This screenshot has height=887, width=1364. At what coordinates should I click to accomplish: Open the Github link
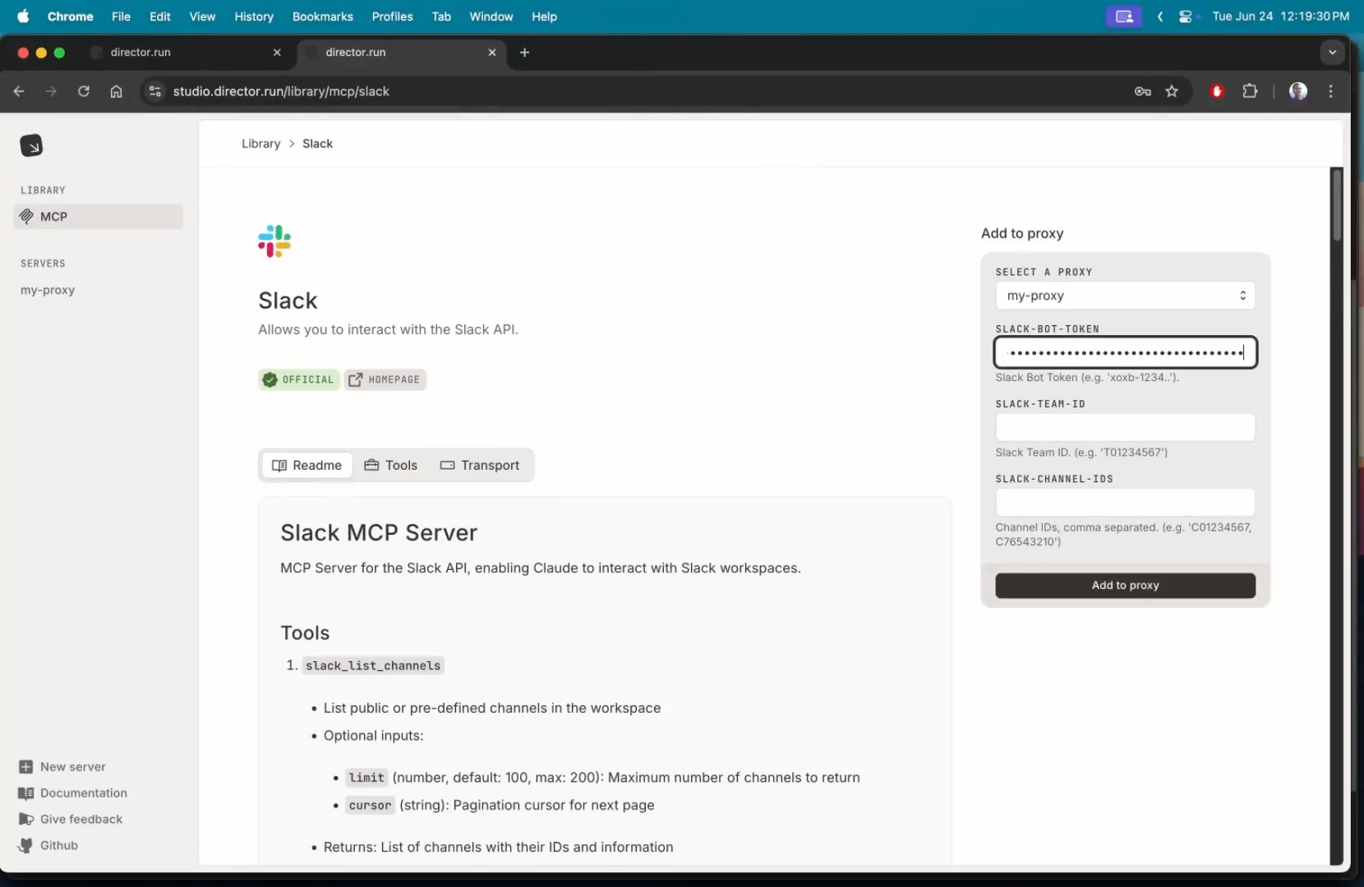tap(58, 845)
